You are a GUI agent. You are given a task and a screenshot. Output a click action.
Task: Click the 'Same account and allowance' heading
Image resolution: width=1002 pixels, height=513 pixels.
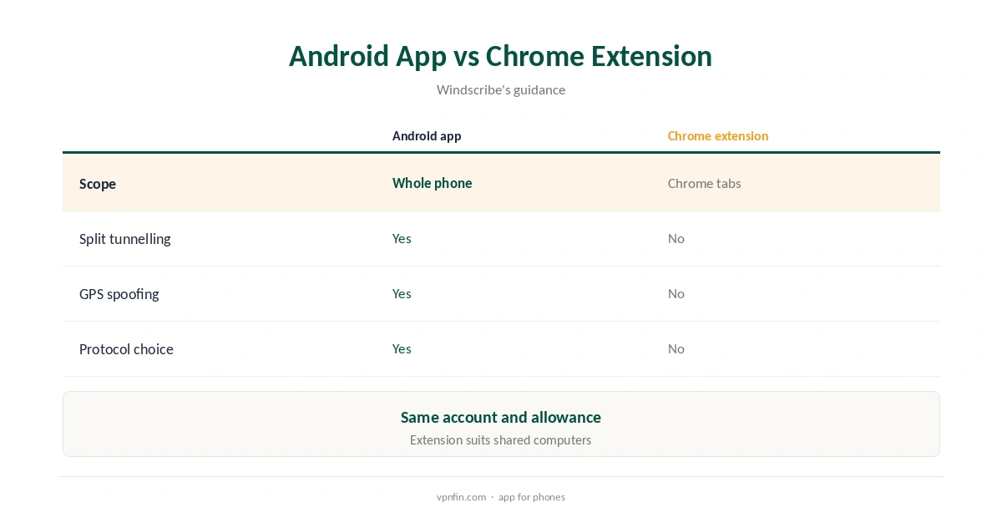pyautogui.click(x=501, y=417)
